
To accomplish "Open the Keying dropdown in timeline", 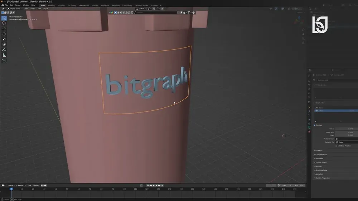I will (22, 185).
